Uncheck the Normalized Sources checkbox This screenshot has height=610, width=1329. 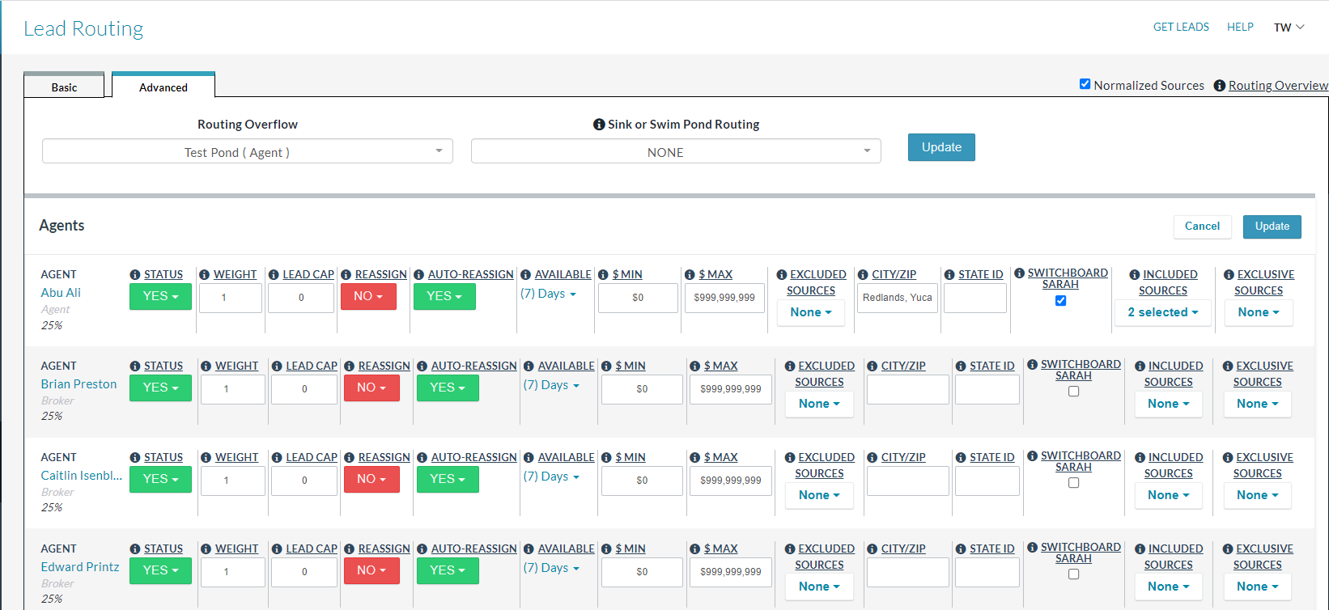1085,84
